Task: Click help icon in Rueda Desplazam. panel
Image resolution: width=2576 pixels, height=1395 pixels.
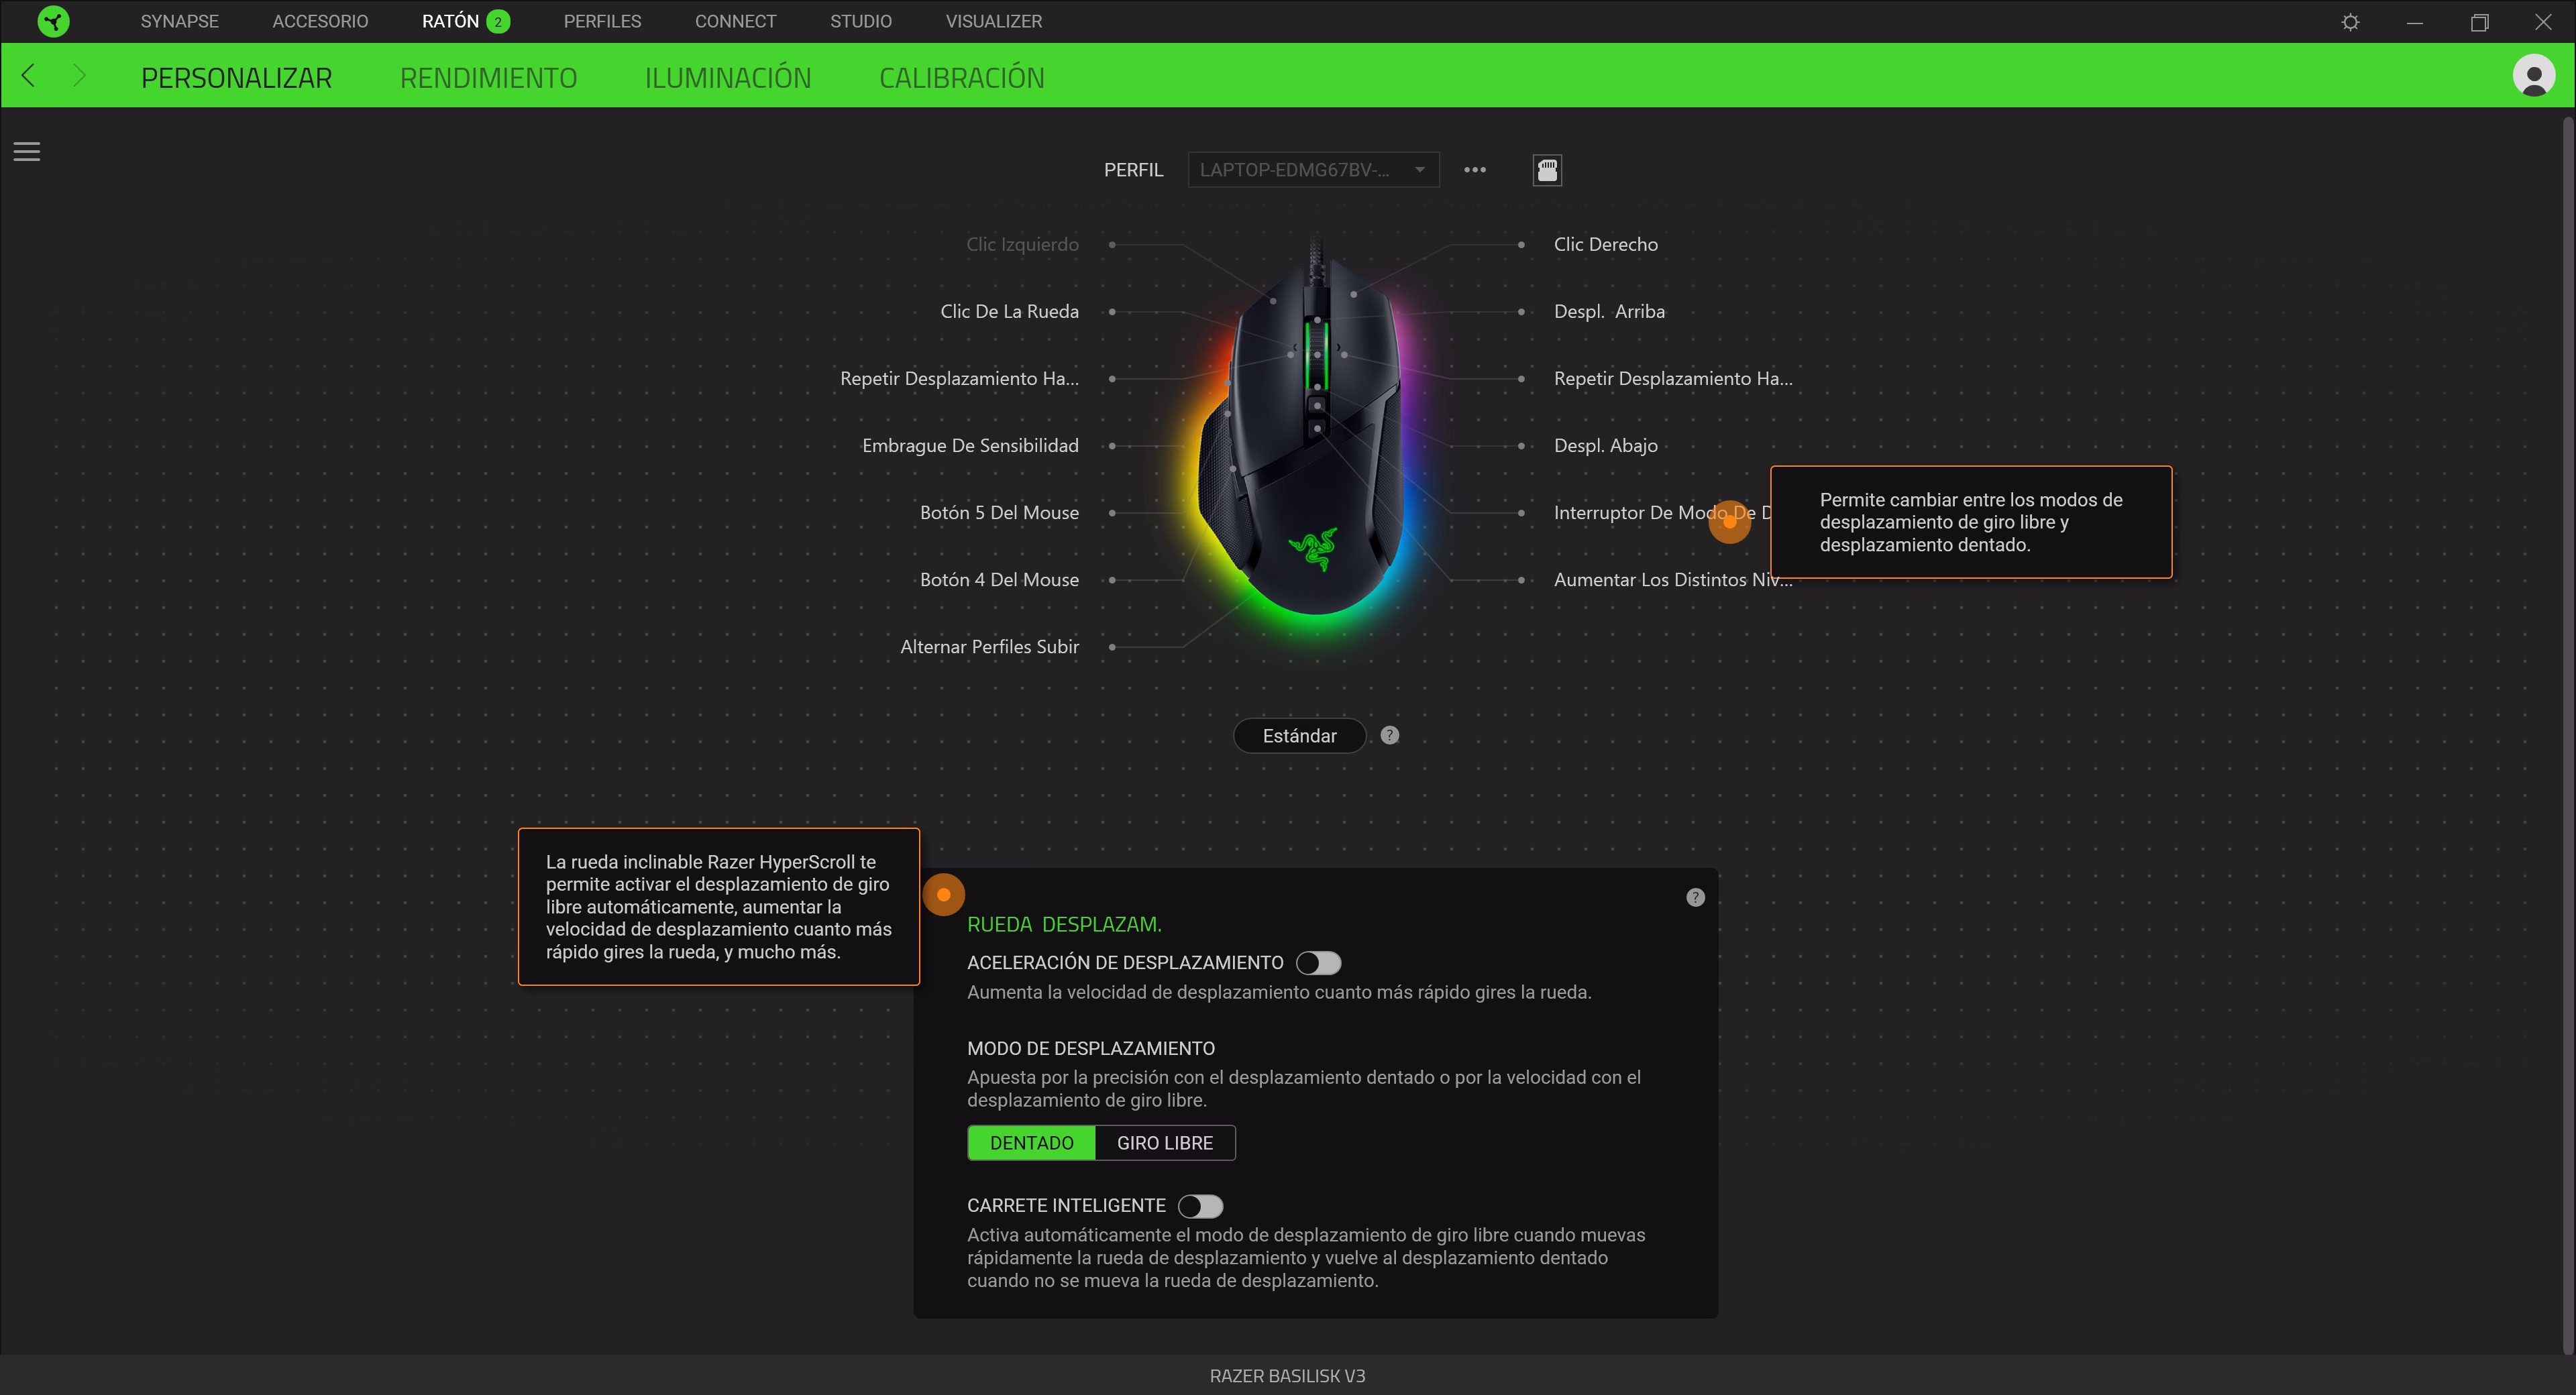Action: [x=1695, y=897]
